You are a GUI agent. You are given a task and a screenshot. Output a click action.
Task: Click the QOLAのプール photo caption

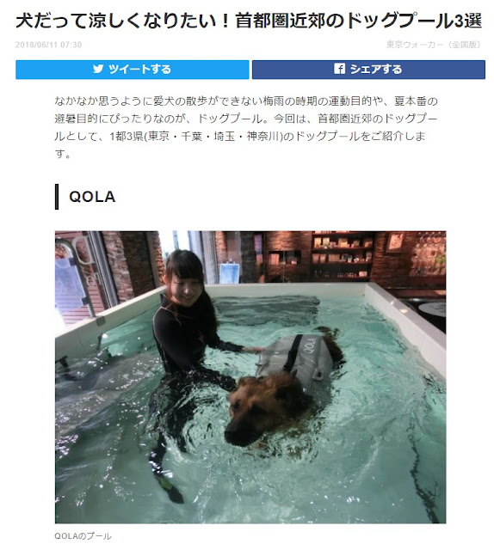[x=83, y=536]
